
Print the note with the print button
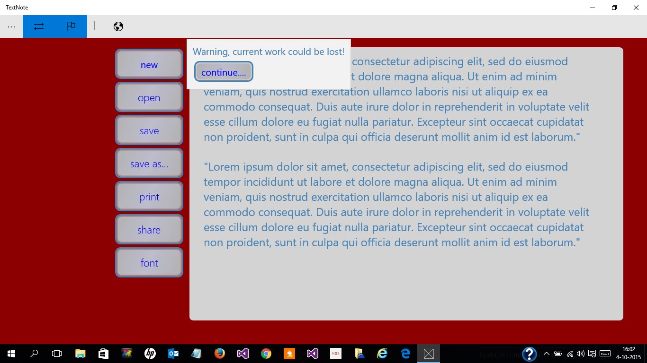tap(149, 197)
